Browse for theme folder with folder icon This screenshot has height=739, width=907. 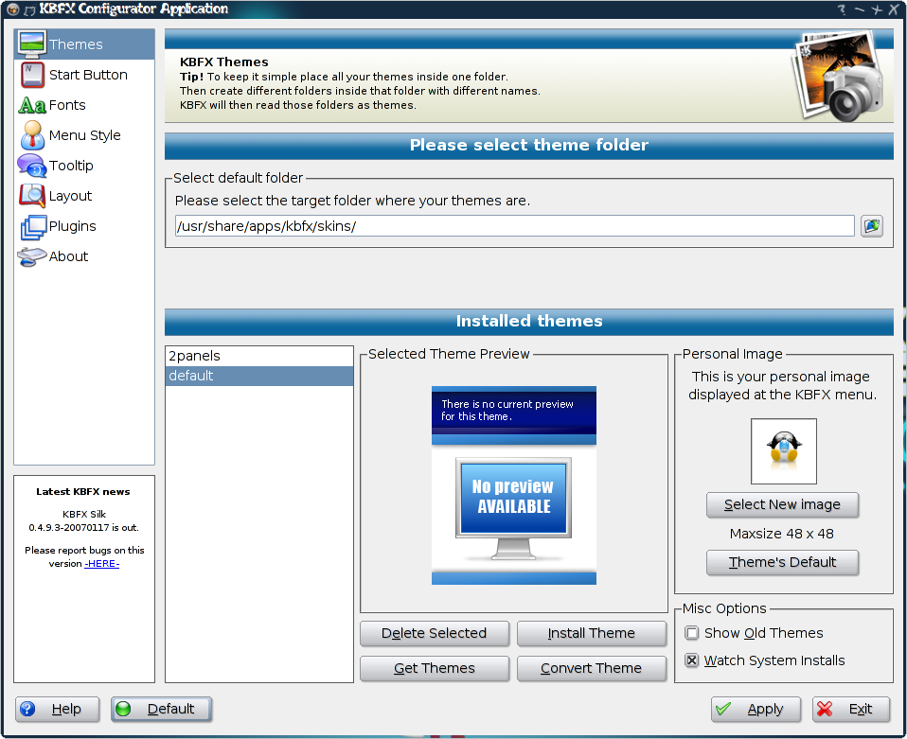click(872, 226)
